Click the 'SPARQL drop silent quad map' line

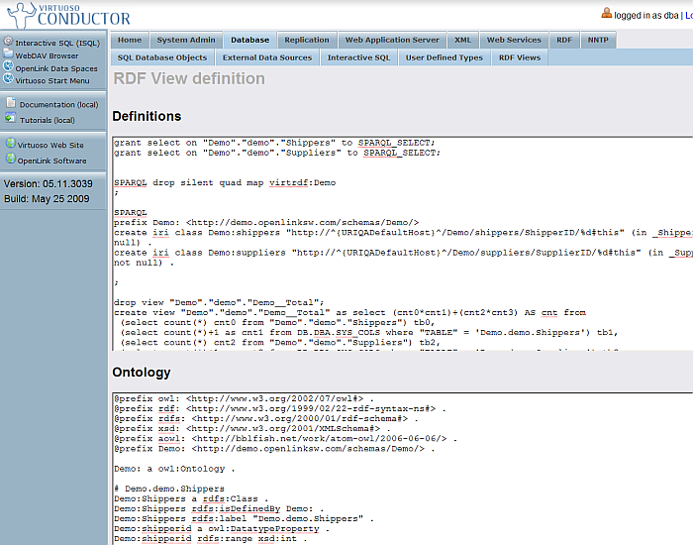click(225, 182)
